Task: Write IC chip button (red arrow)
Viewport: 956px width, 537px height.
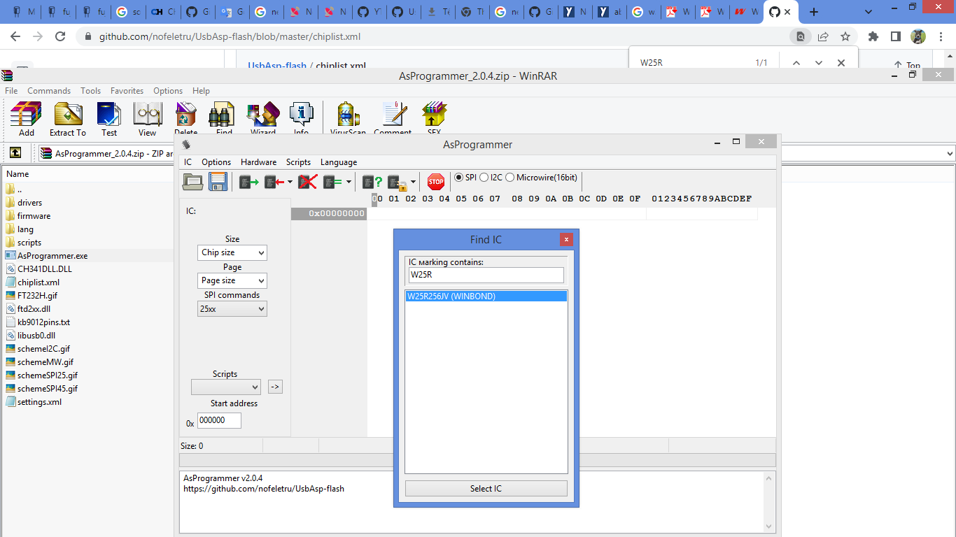Action: pos(274,182)
